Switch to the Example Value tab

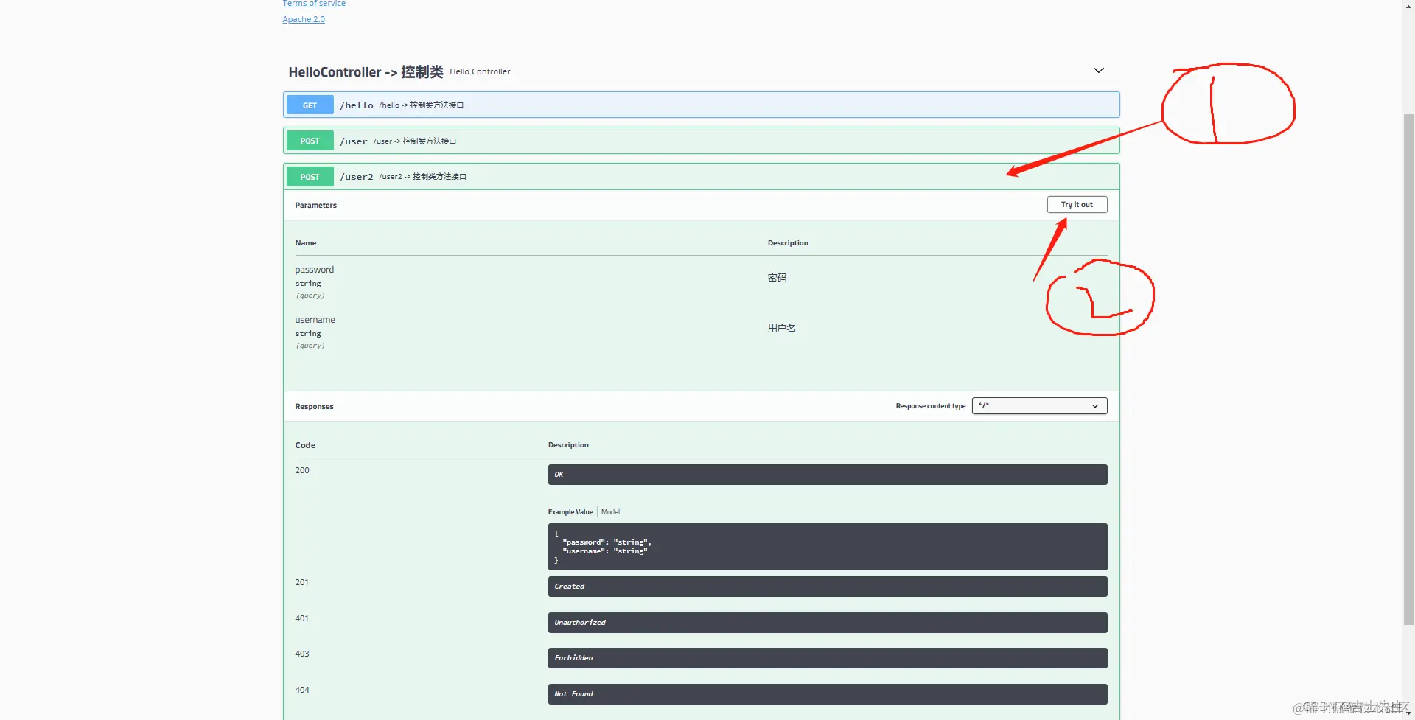coord(570,512)
